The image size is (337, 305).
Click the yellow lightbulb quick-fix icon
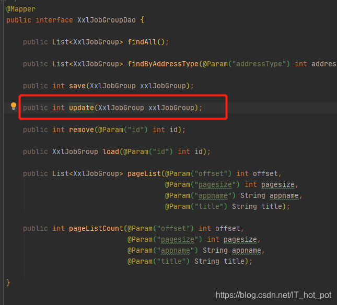14,106
